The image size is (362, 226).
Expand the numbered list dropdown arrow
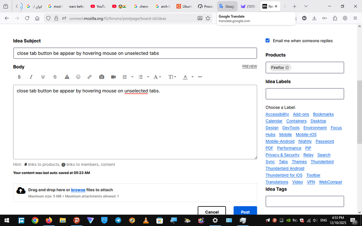click(x=132, y=77)
